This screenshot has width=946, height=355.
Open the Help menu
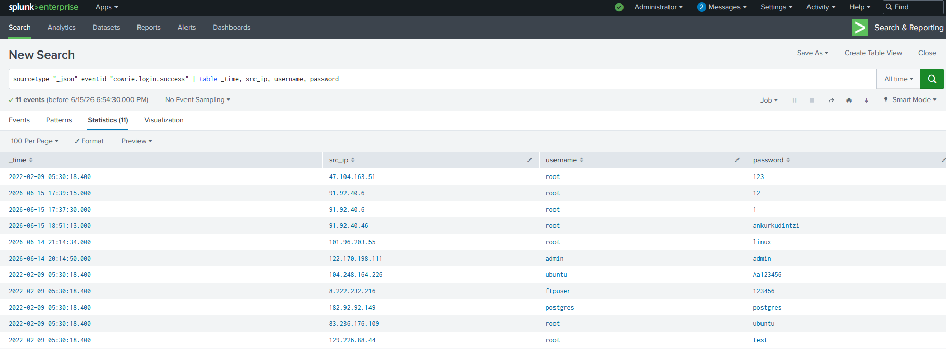(860, 7)
